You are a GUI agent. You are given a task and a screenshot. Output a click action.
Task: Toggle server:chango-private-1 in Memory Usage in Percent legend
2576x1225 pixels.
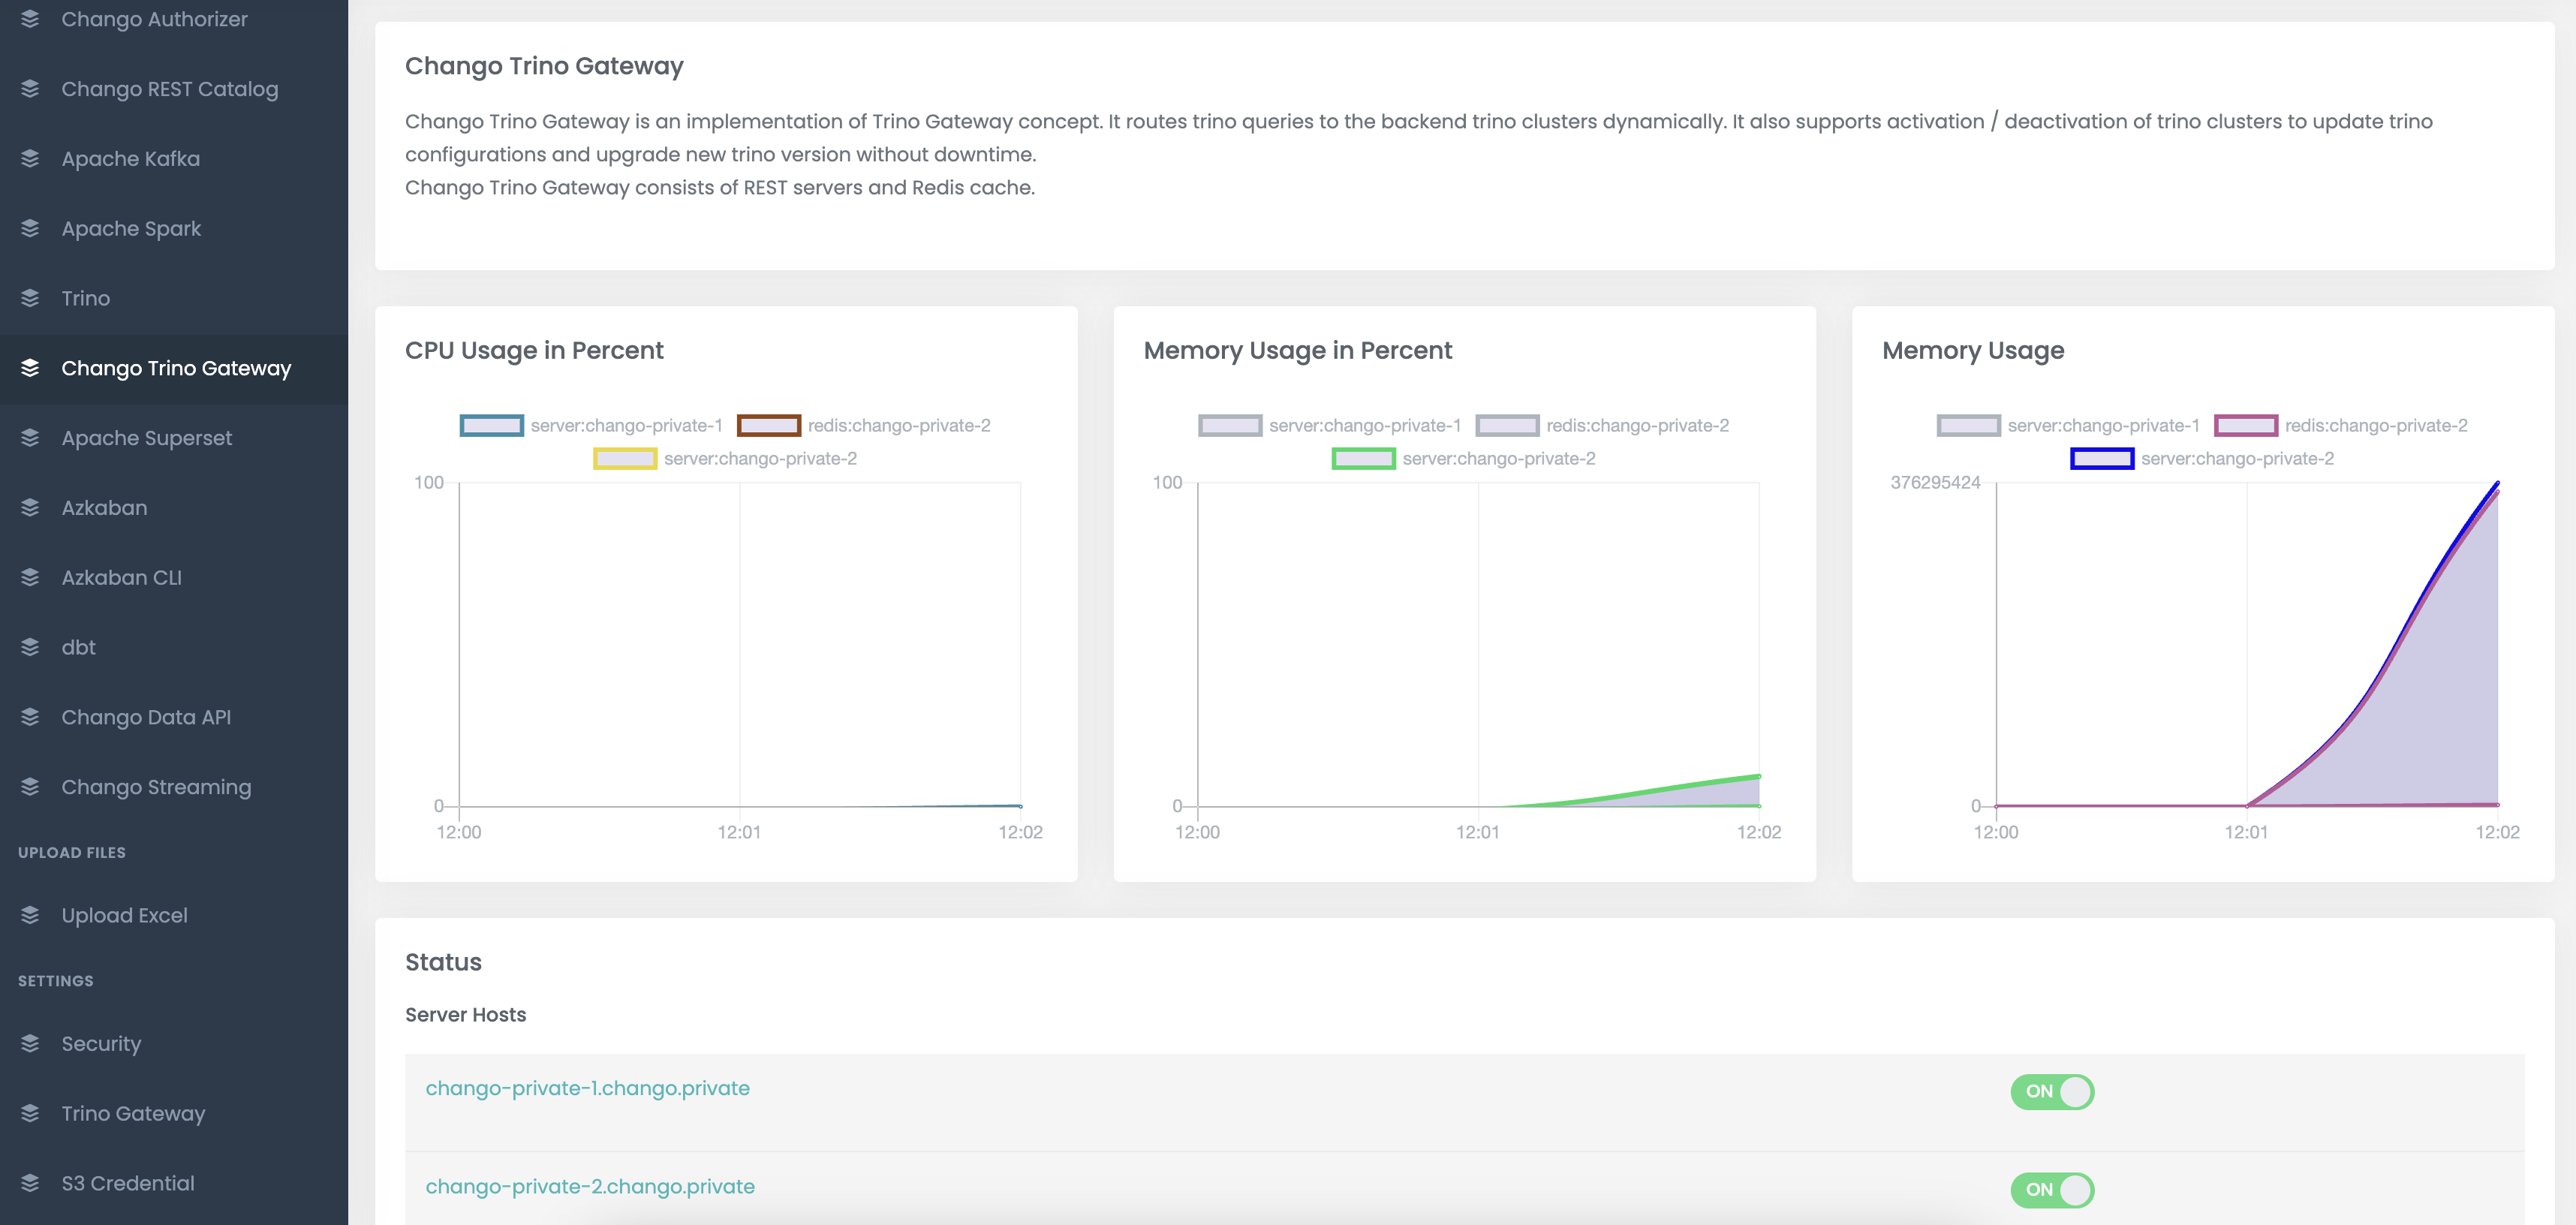click(x=1329, y=426)
